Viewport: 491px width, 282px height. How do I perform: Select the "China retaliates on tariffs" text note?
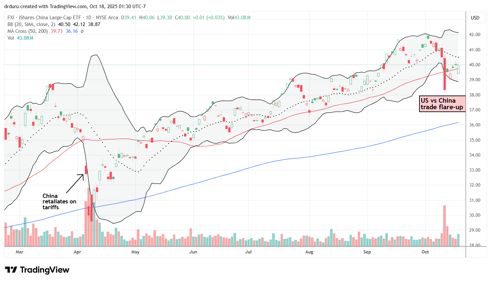[59, 201]
